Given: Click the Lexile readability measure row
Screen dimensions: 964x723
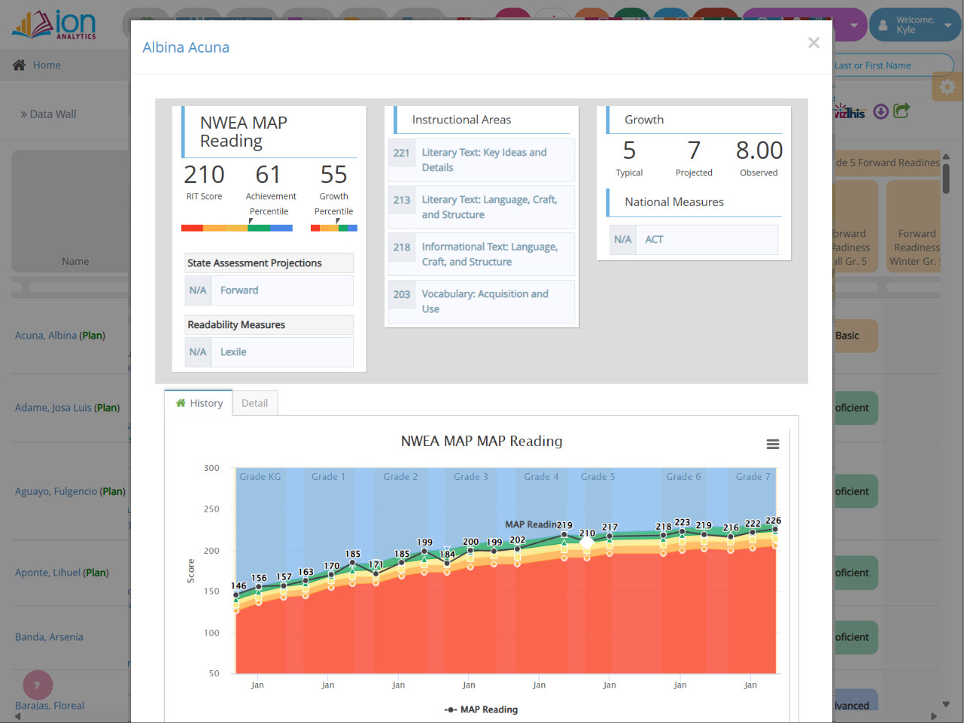Looking at the screenshot, I should click(x=269, y=352).
